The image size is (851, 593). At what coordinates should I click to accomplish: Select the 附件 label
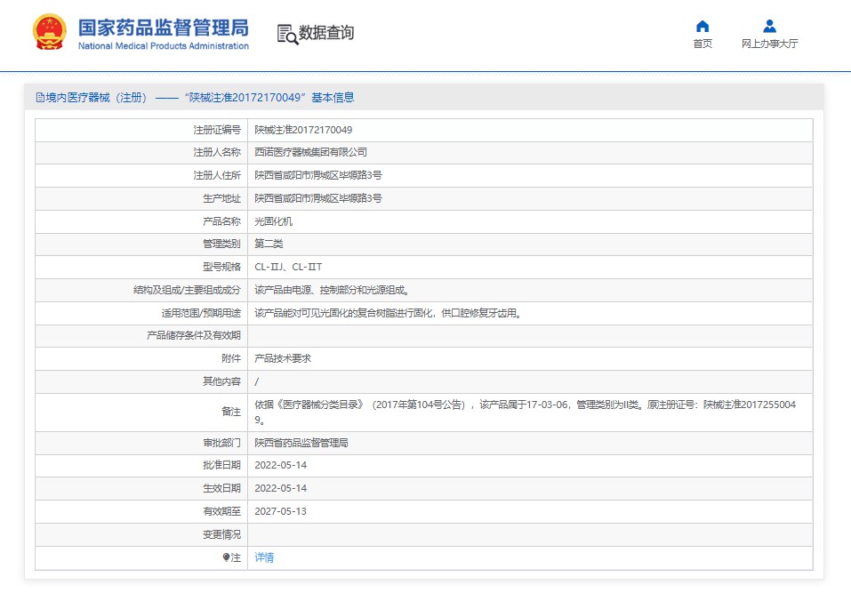click(231, 358)
